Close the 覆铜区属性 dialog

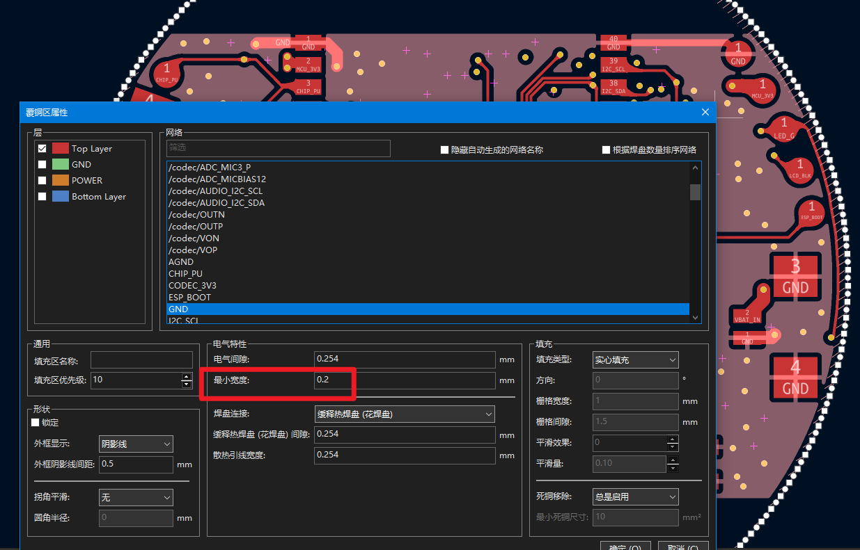tap(705, 112)
